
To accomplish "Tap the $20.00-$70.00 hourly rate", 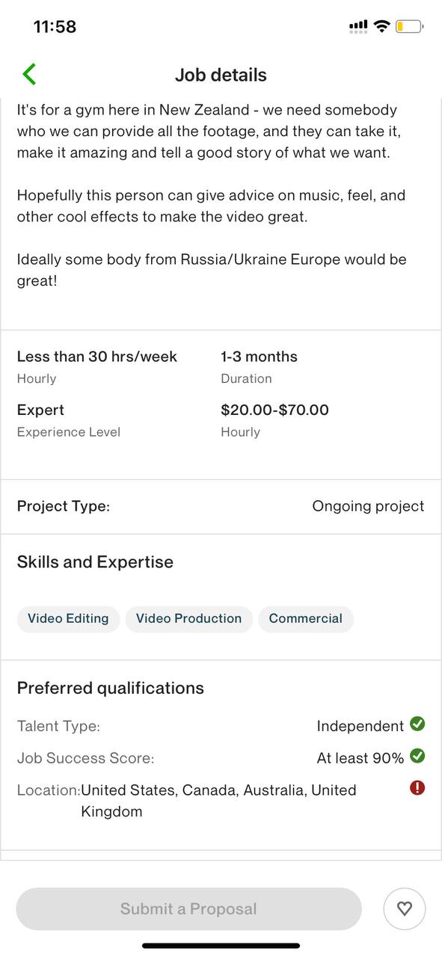I will 274,410.
